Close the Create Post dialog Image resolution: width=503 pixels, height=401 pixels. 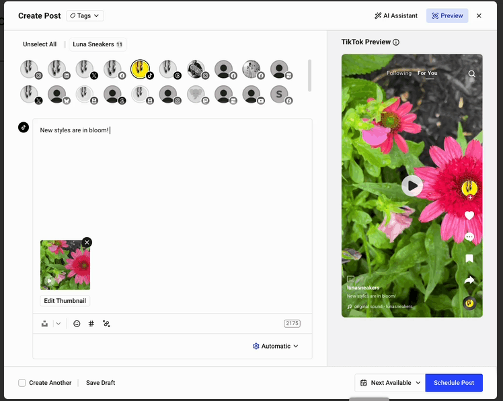479,15
